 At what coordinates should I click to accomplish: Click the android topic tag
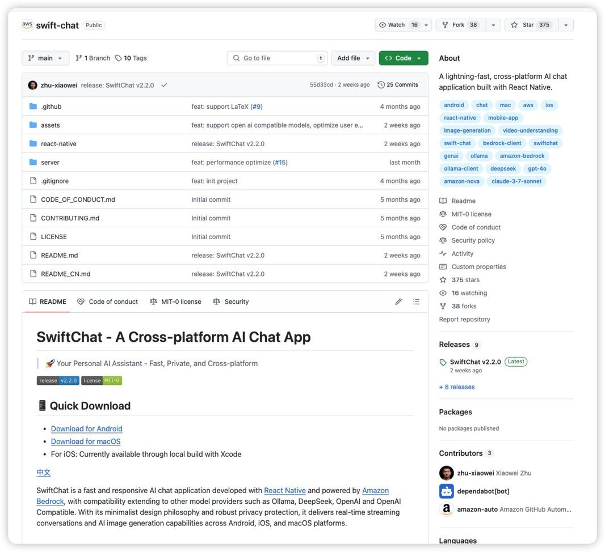(x=454, y=105)
